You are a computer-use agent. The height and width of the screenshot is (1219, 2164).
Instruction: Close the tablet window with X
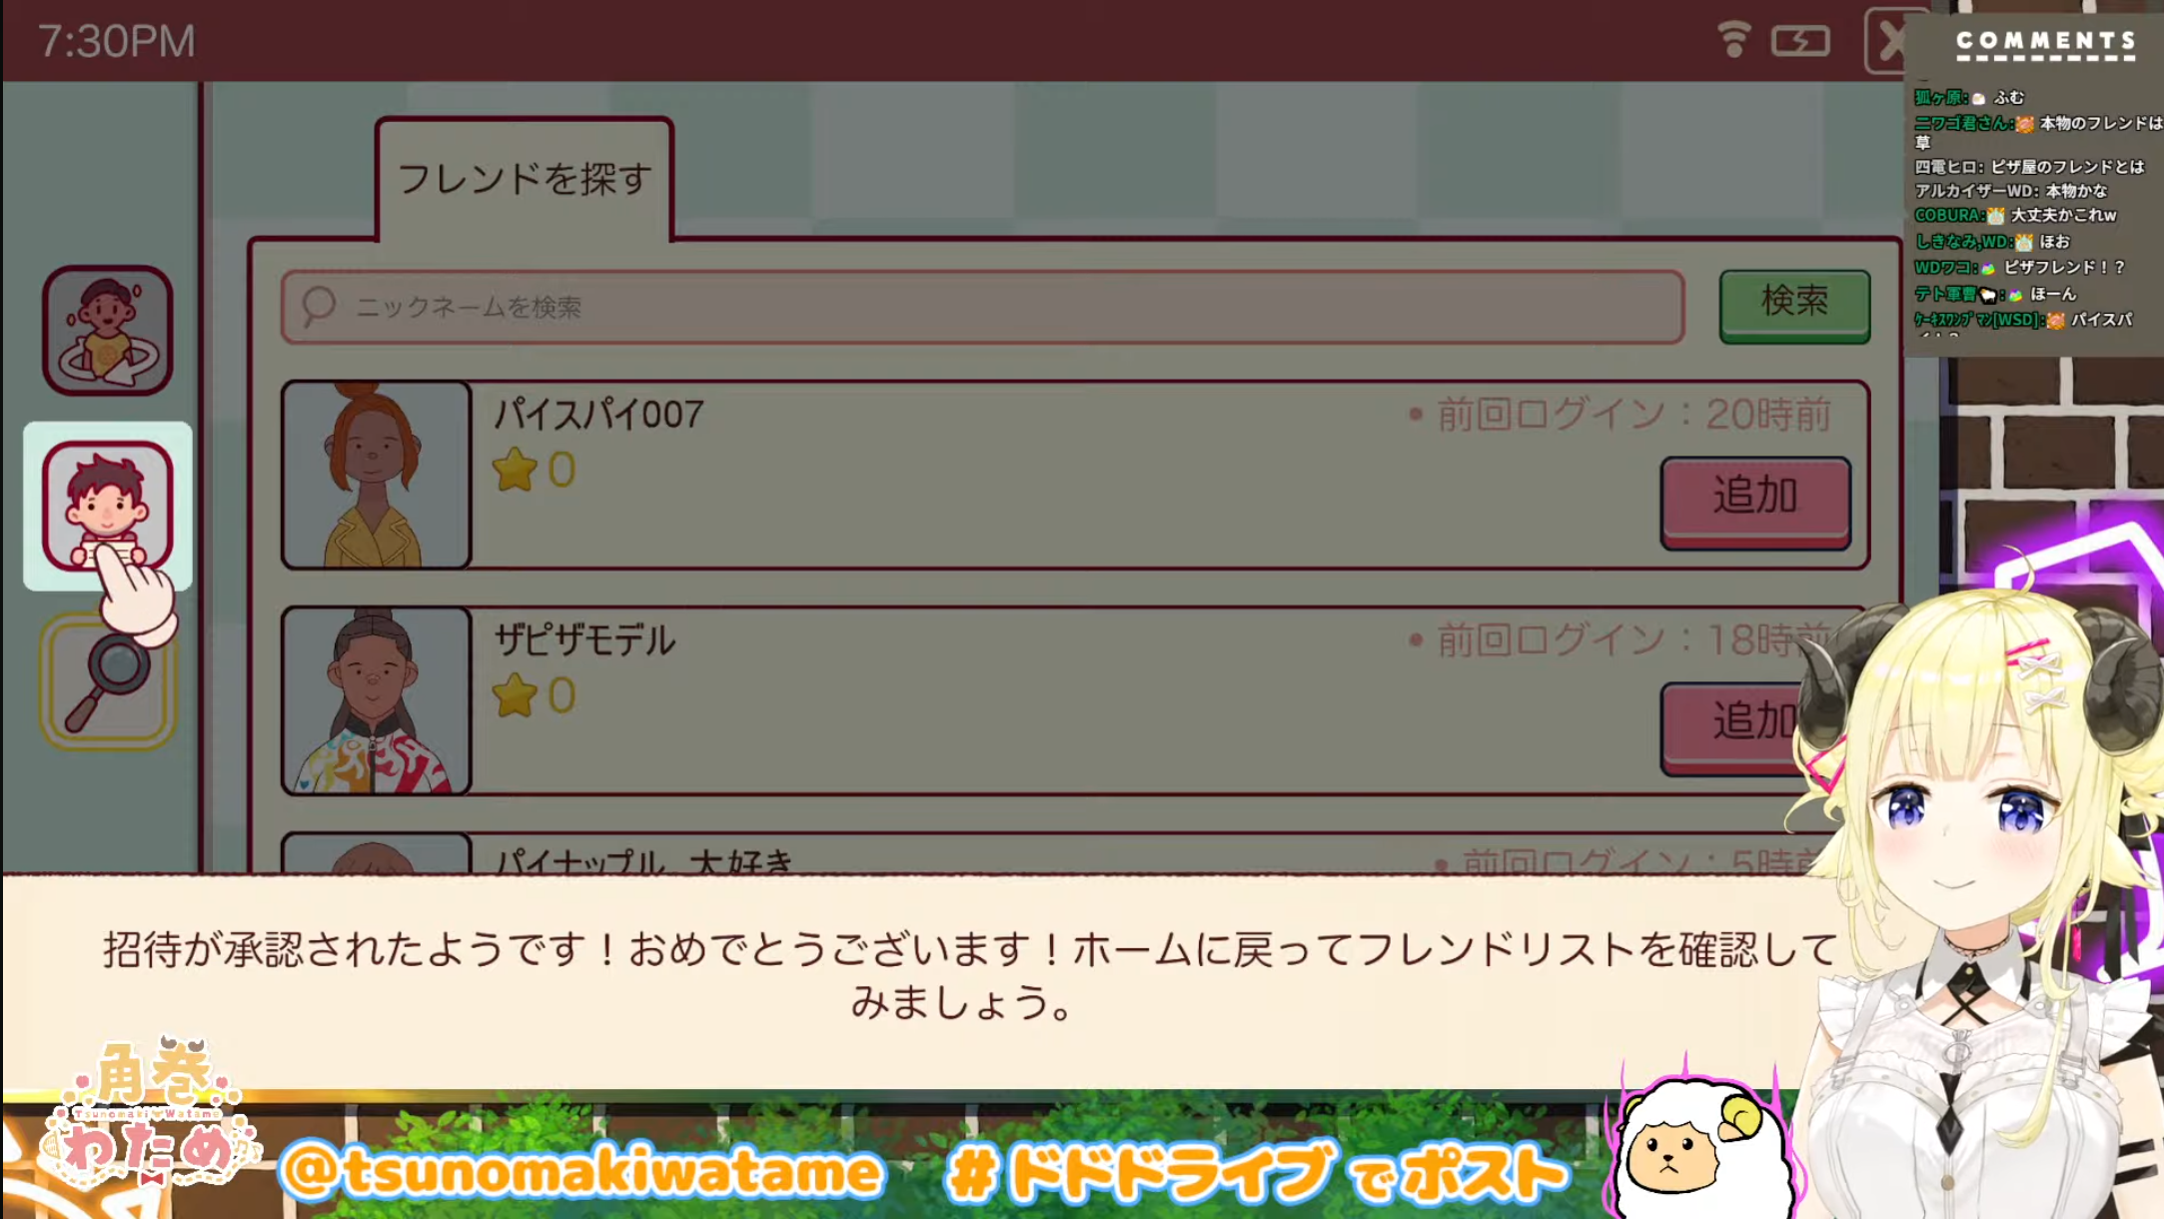pyautogui.click(x=1888, y=41)
